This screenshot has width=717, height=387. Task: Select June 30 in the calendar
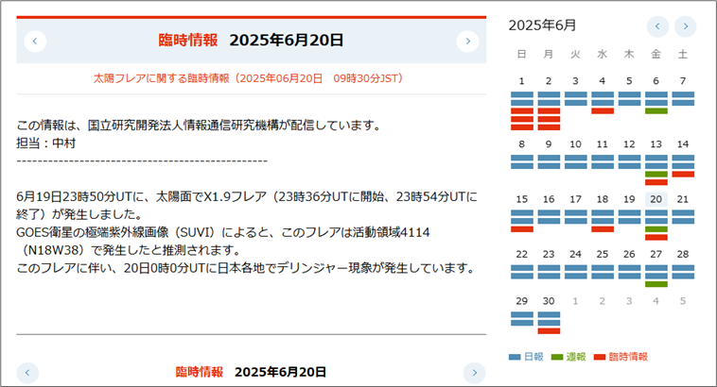(549, 299)
